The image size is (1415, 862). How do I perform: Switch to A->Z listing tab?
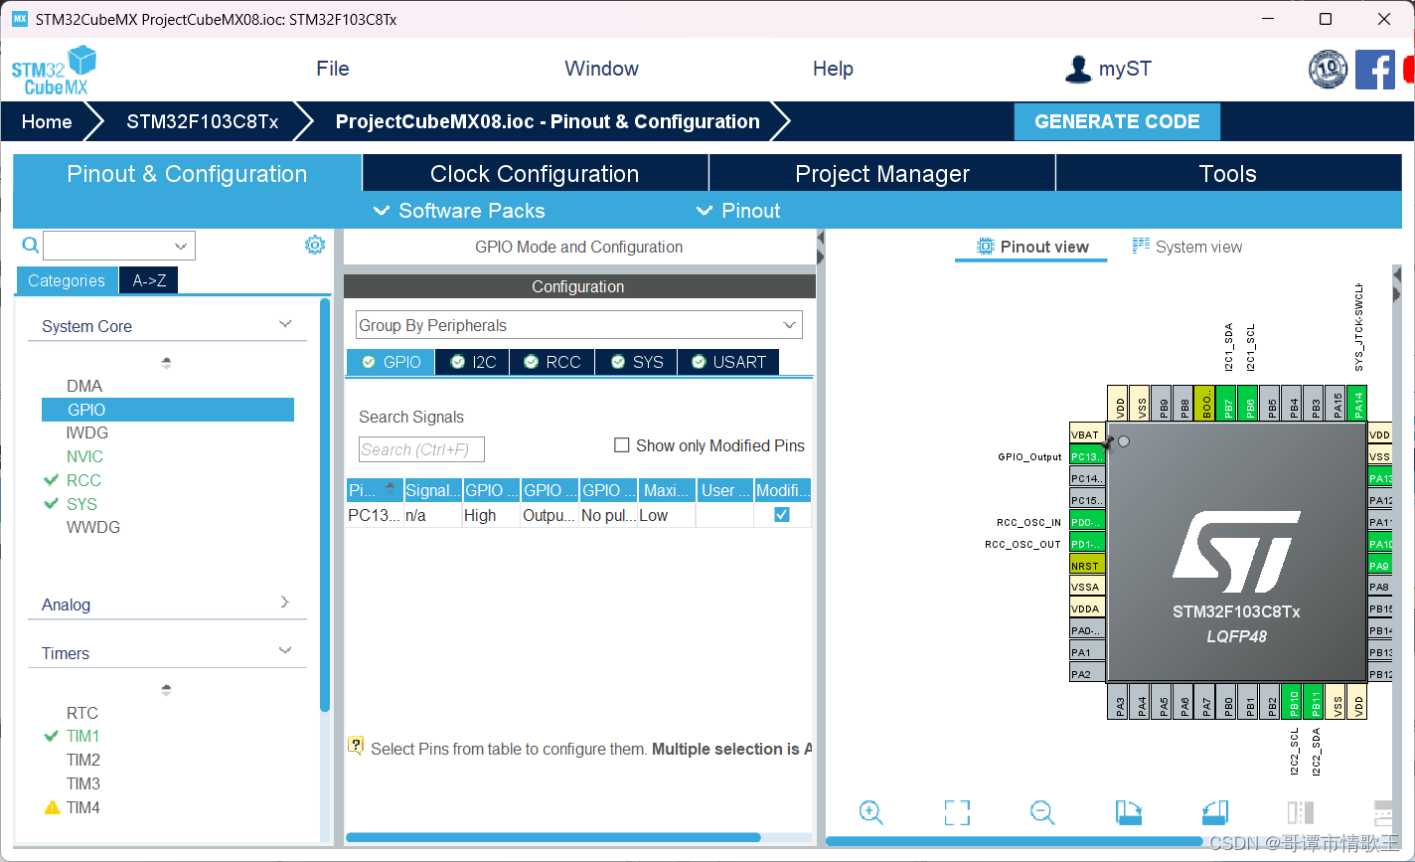click(x=149, y=280)
